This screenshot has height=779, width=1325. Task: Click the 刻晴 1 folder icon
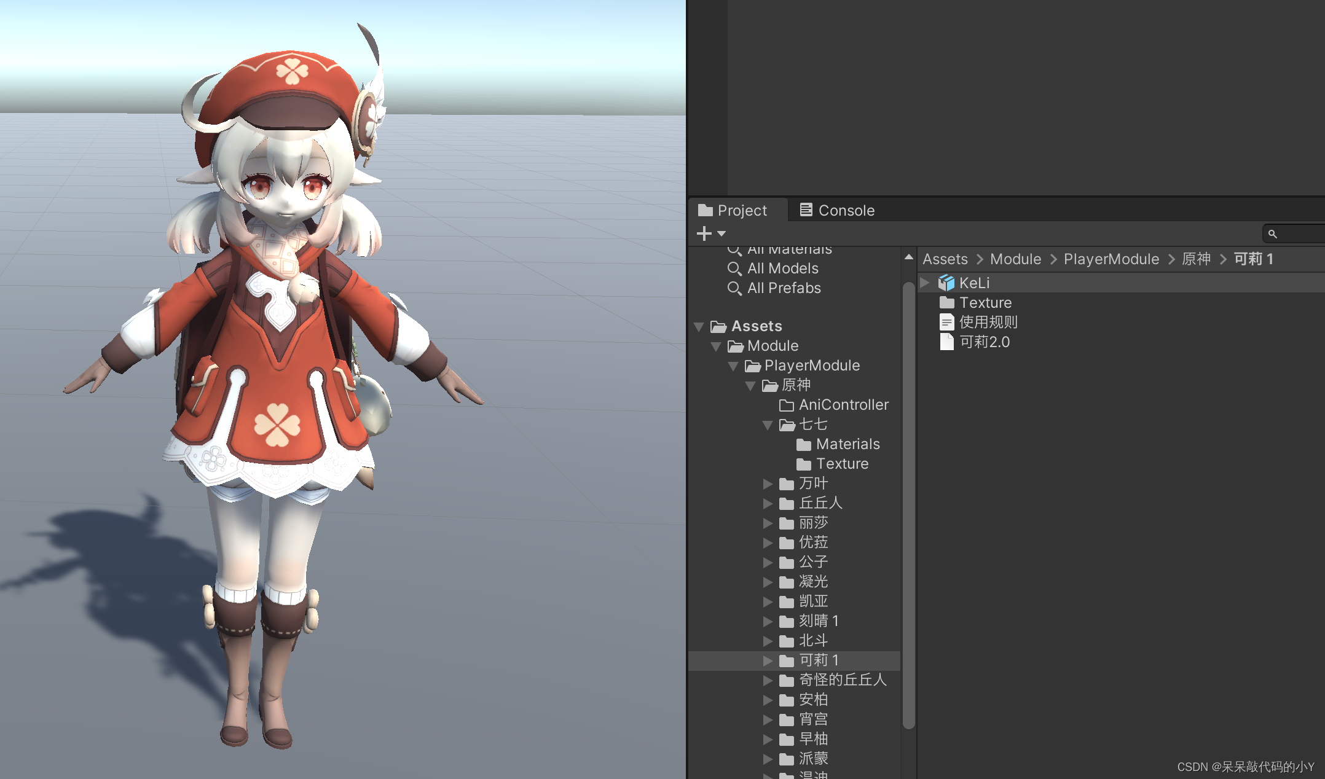[787, 621]
